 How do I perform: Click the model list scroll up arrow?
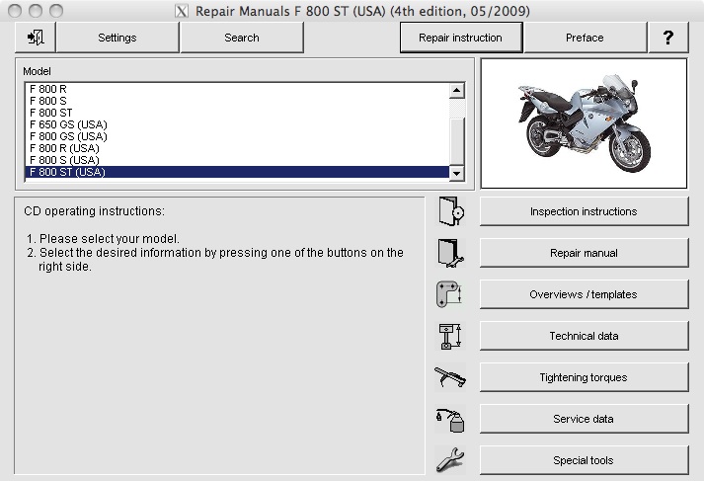[x=456, y=91]
